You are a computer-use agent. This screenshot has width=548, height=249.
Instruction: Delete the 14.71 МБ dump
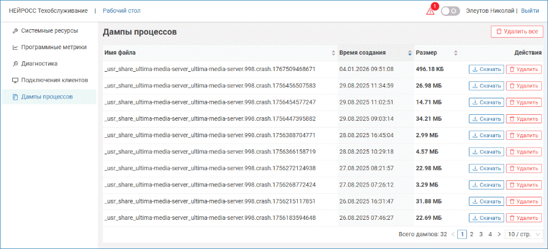(524, 102)
